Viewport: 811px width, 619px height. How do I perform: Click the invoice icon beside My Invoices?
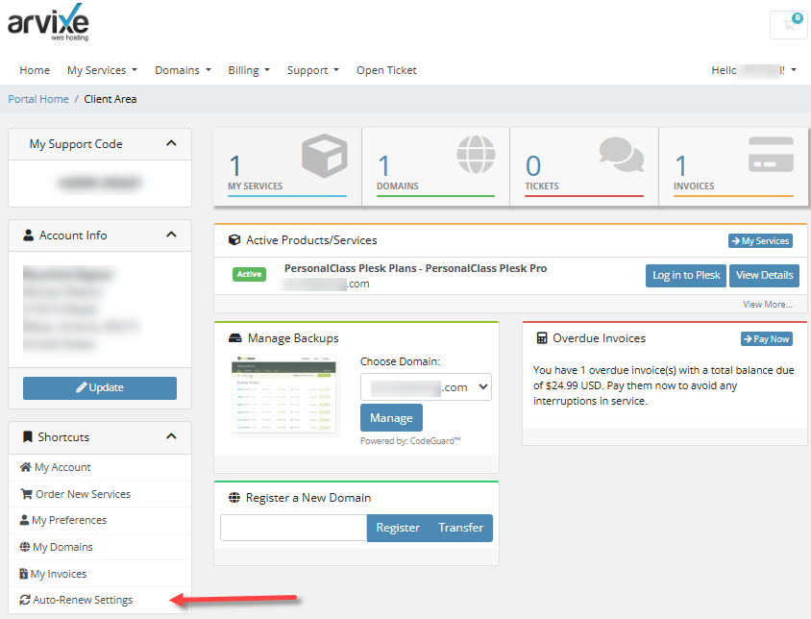pos(24,574)
